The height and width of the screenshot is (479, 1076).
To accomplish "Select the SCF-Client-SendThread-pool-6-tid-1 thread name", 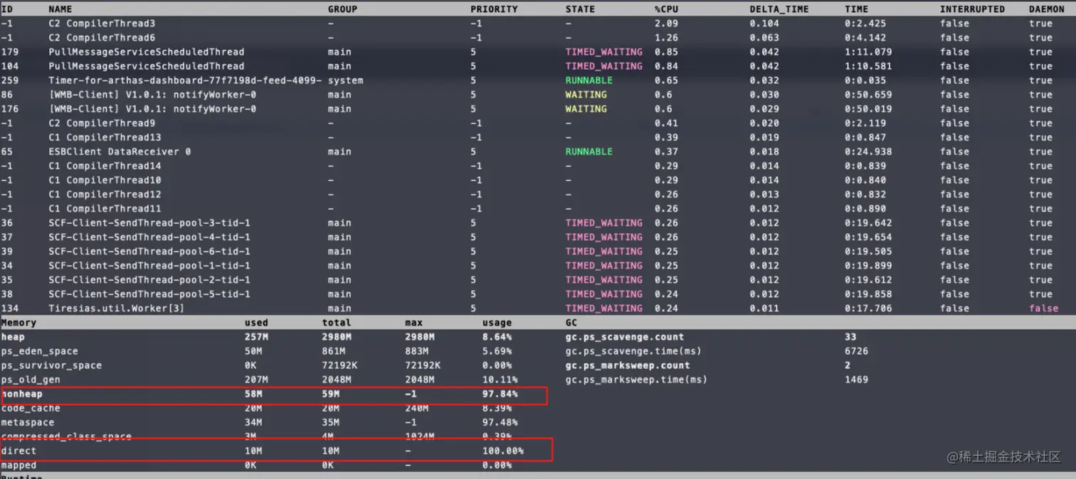I will pyautogui.click(x=149, y=251).
